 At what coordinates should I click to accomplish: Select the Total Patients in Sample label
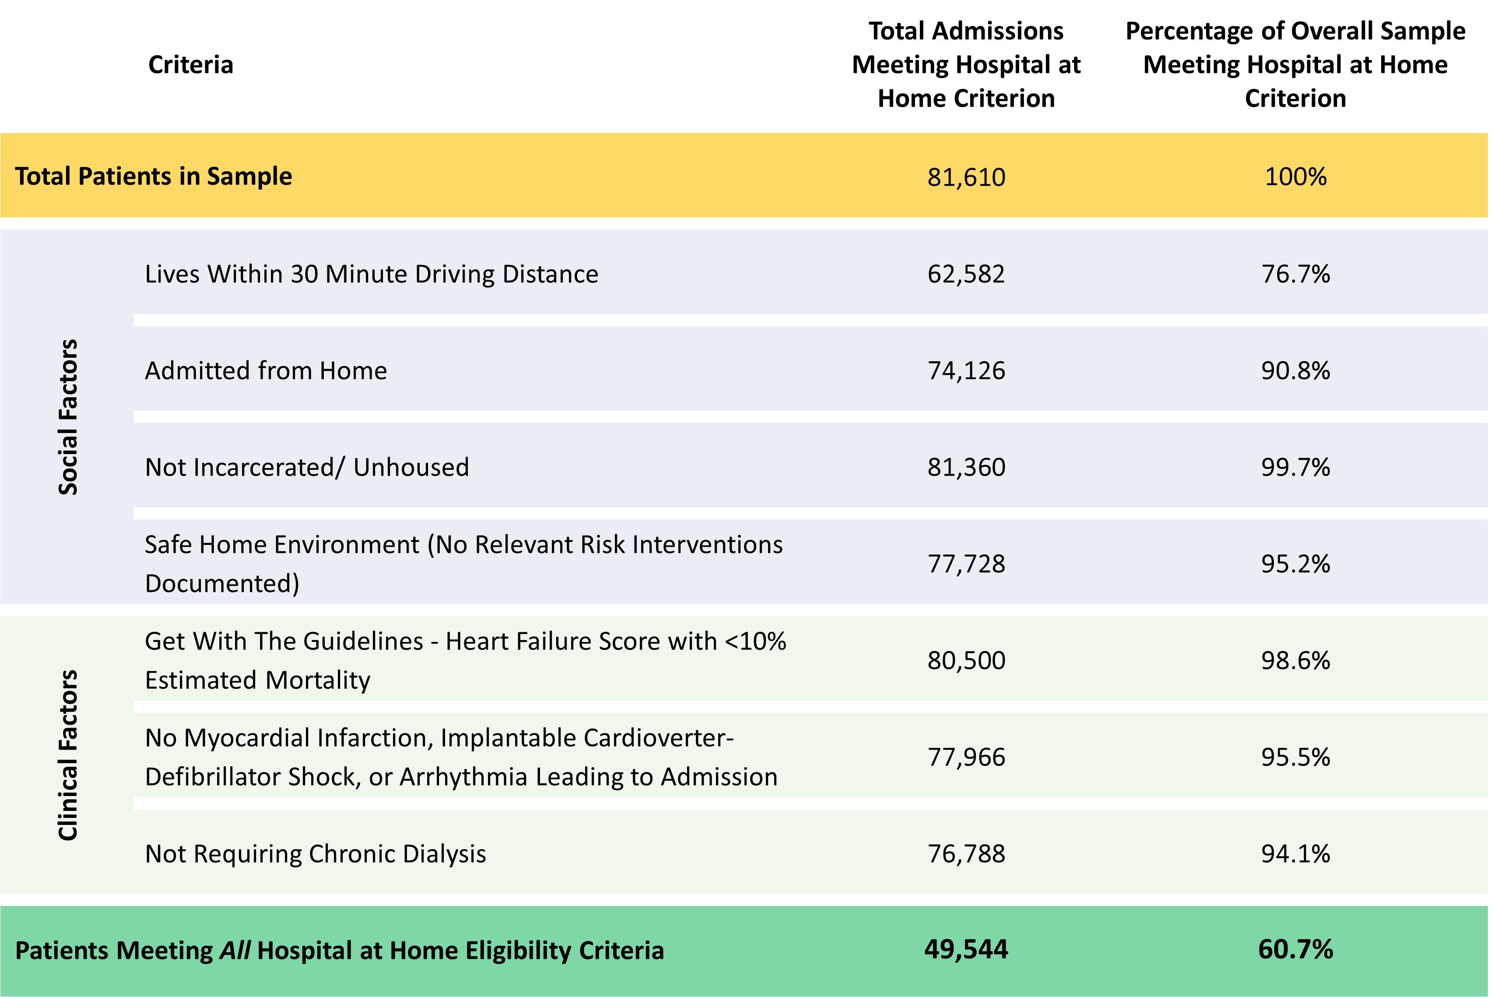153,176
